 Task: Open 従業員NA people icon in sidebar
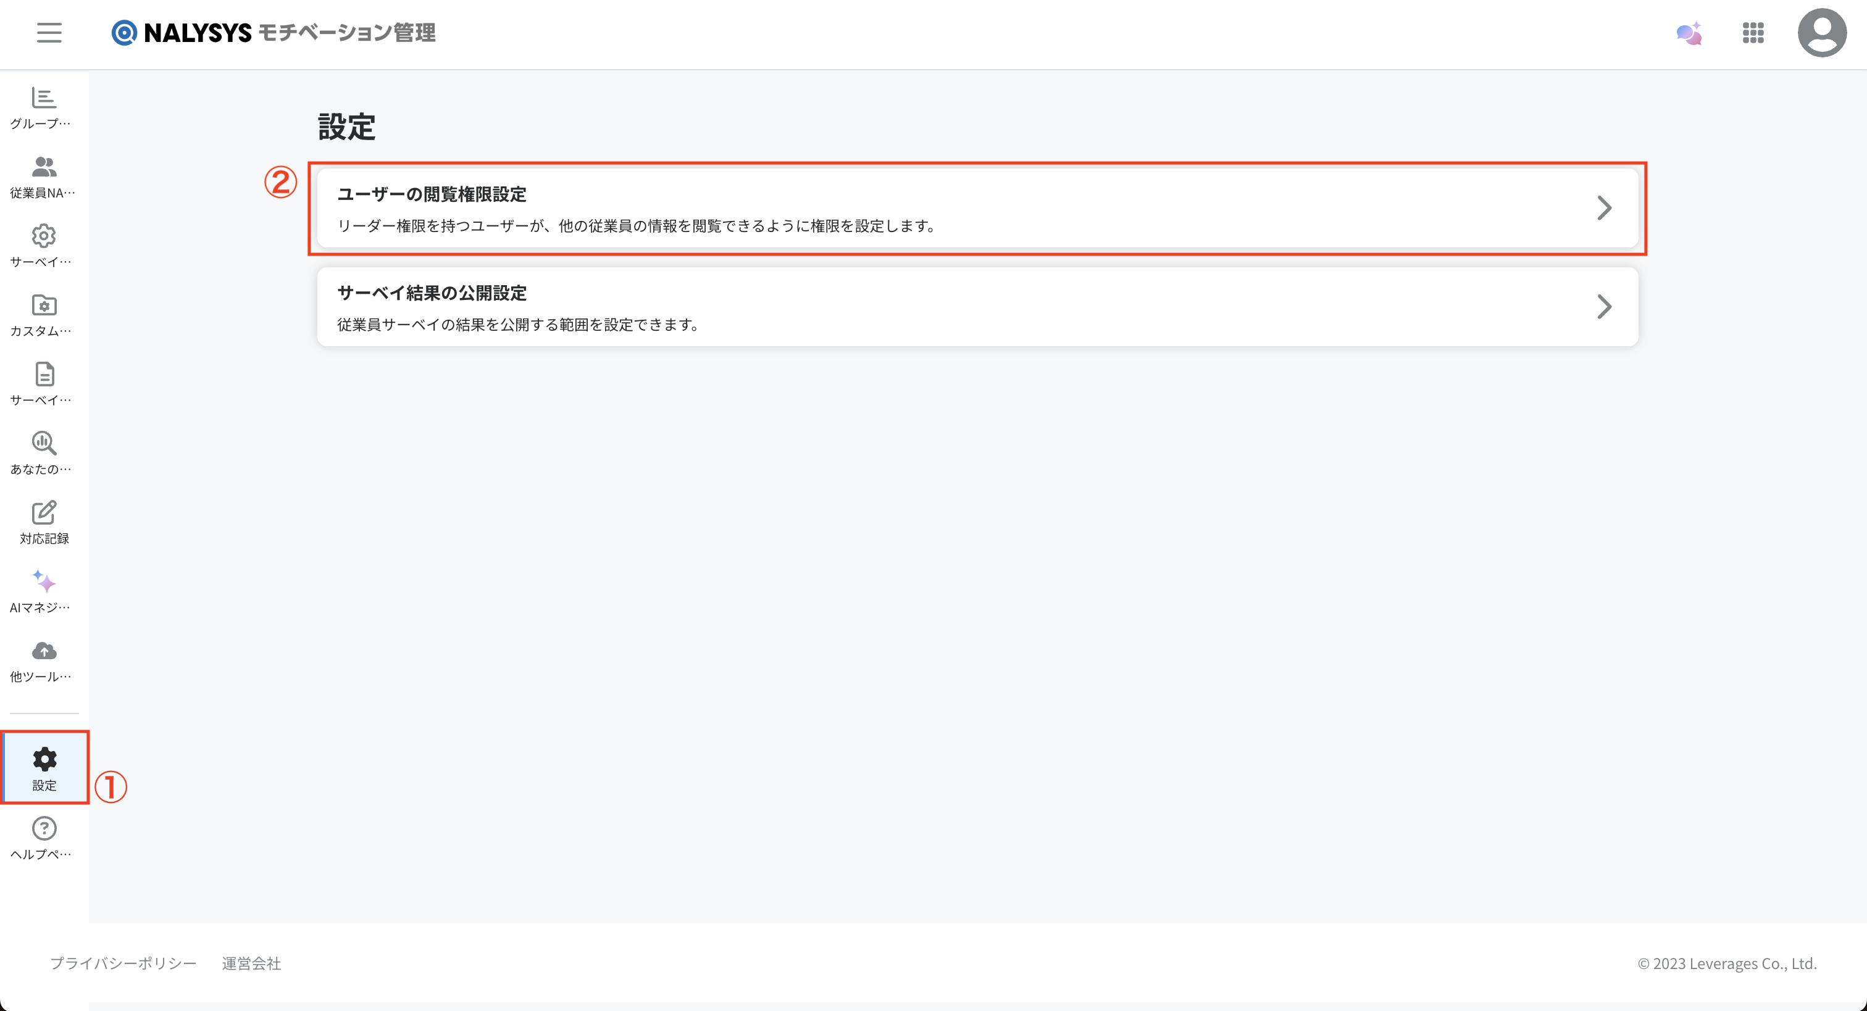(x=44, y=167)
